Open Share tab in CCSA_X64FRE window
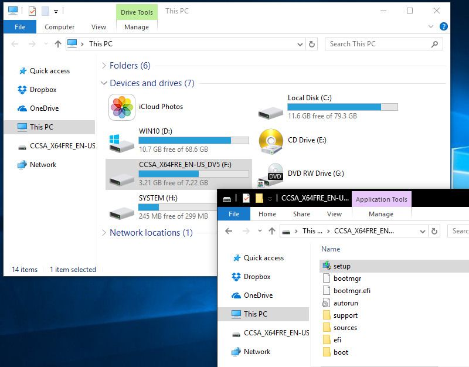 301,214
